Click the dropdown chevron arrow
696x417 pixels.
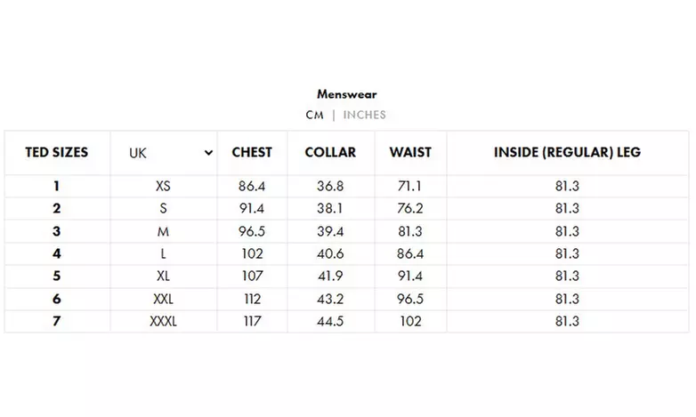(x=208, y=153)
